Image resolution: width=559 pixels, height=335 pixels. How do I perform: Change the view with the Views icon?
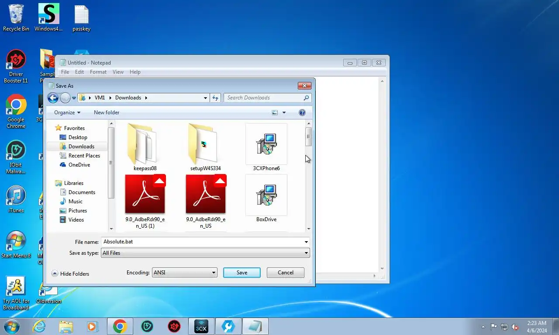pyautogui.click(x=275, y=113)
